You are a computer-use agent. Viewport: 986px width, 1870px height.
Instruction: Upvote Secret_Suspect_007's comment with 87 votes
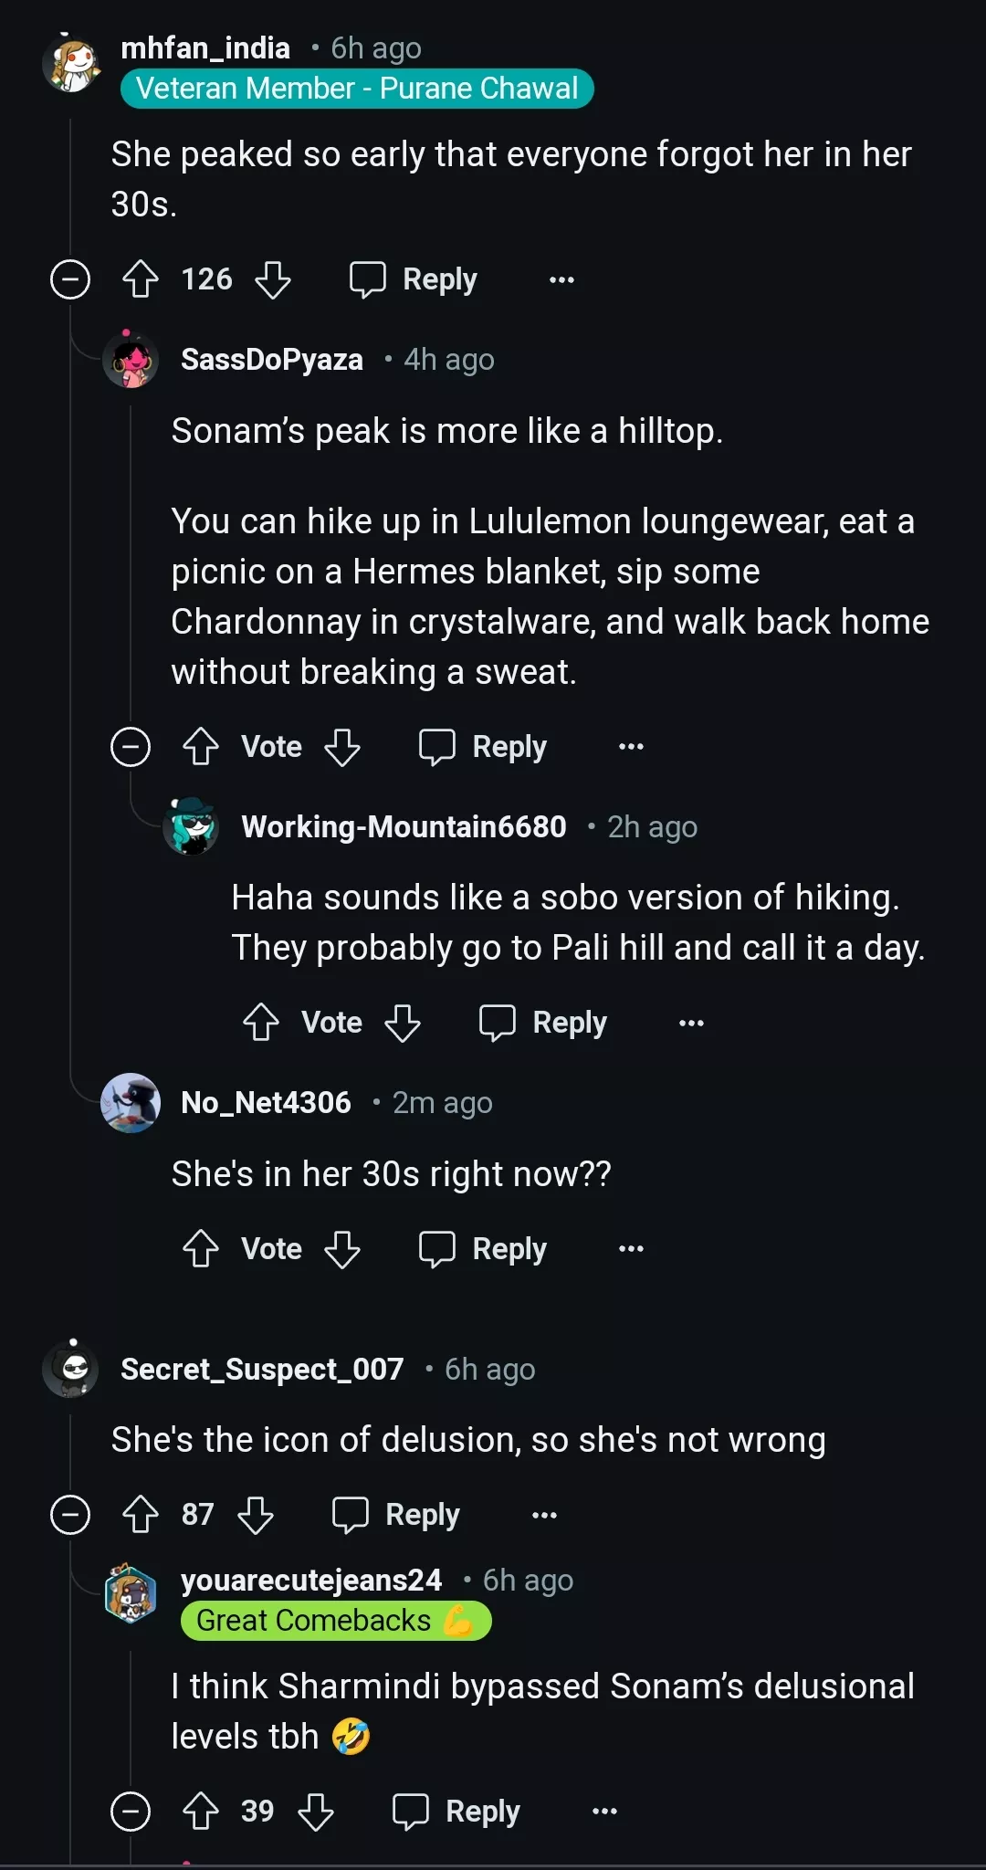[x=141, y=1515]
